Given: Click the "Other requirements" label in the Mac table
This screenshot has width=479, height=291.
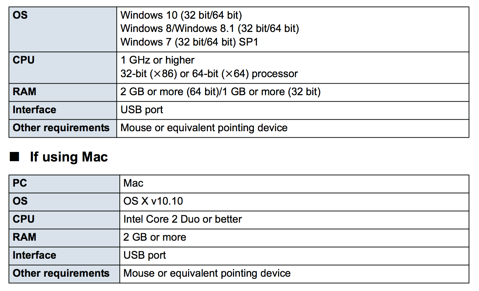Looking at the screenshot, I should pos(61,273).
